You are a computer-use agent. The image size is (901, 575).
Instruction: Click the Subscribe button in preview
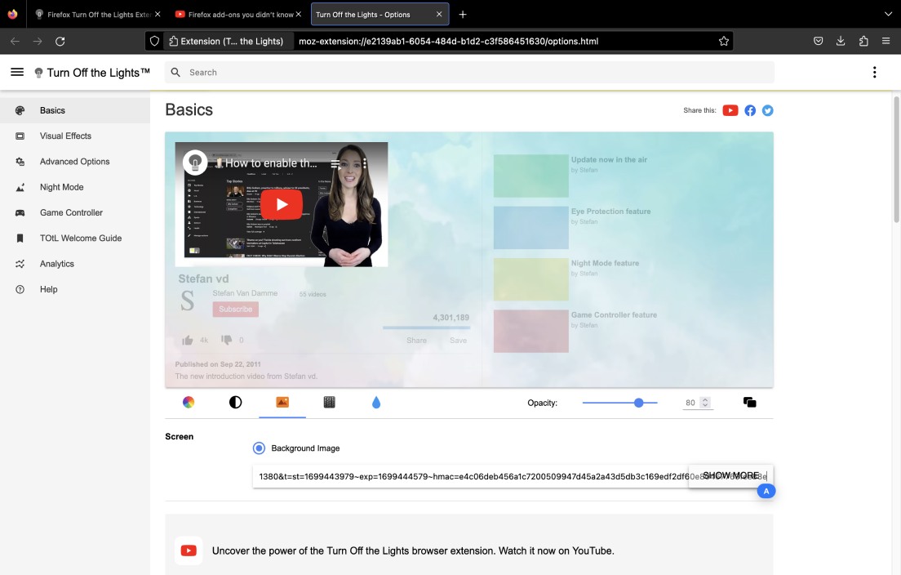(236, 310)
